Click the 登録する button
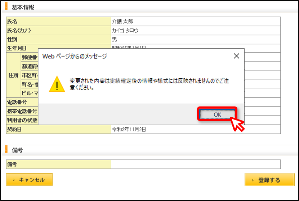The height and width of the screenshot is (201, 299). click(269, 180)
